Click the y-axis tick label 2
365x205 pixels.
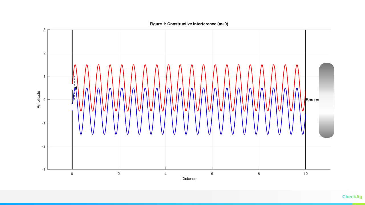44,53
